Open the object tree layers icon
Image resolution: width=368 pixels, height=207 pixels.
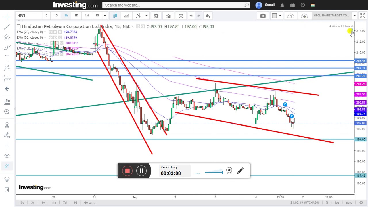(7, 179)
